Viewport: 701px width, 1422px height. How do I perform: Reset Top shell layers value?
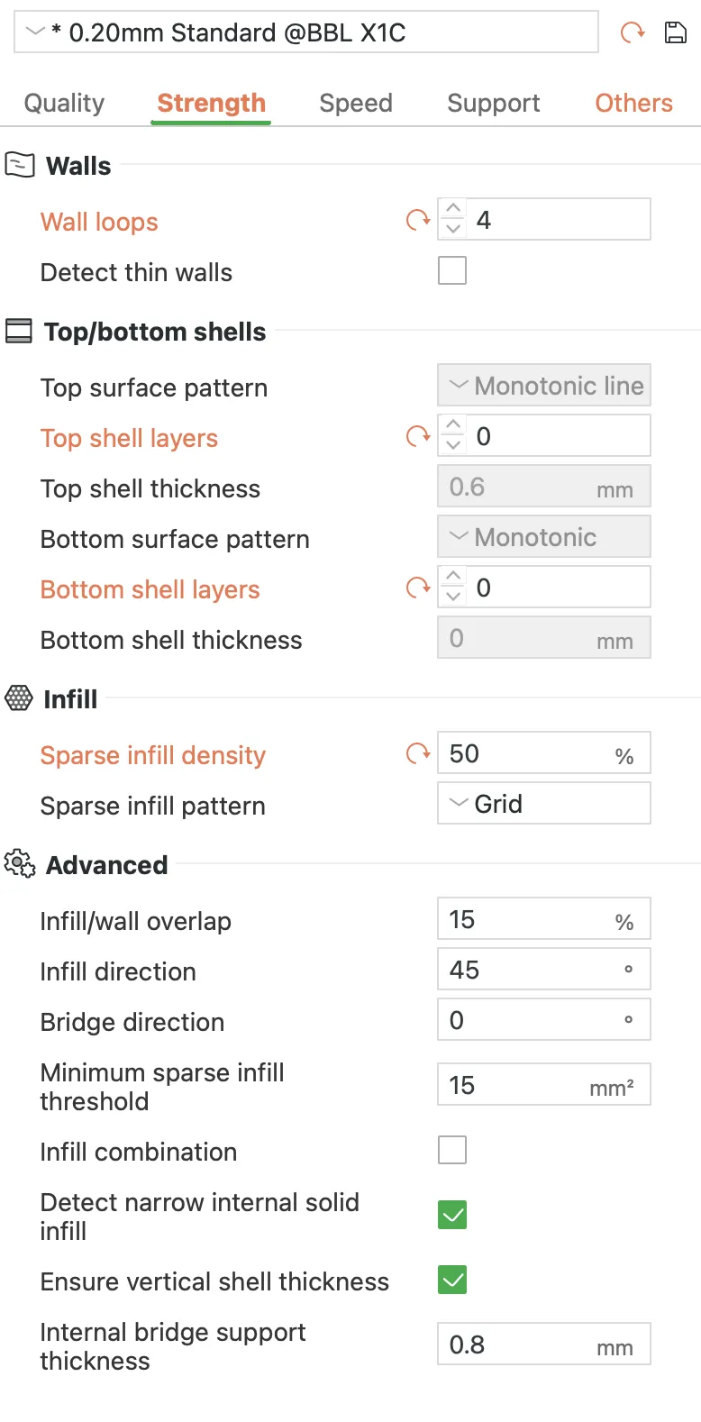pyautogui.click(x=418, y=437)
